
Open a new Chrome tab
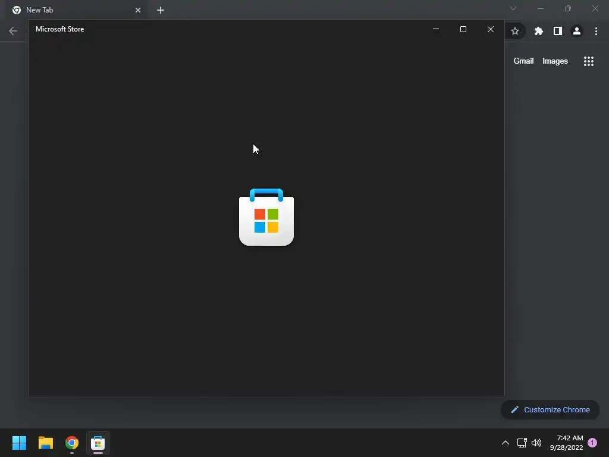pyautogui.click(x=161, y=10)
